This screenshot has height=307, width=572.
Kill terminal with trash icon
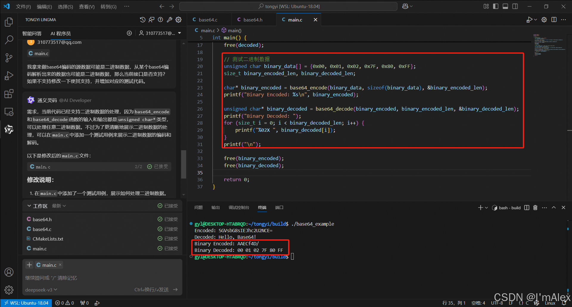point(535,207)
